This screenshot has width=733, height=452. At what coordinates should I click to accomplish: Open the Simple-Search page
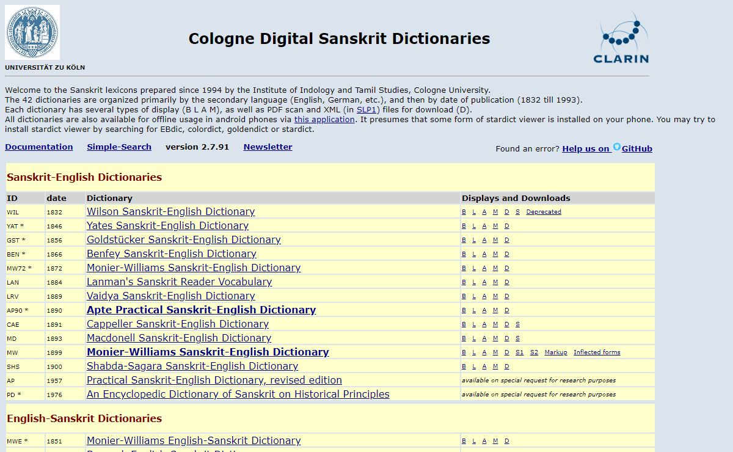(x=119, y=147)
